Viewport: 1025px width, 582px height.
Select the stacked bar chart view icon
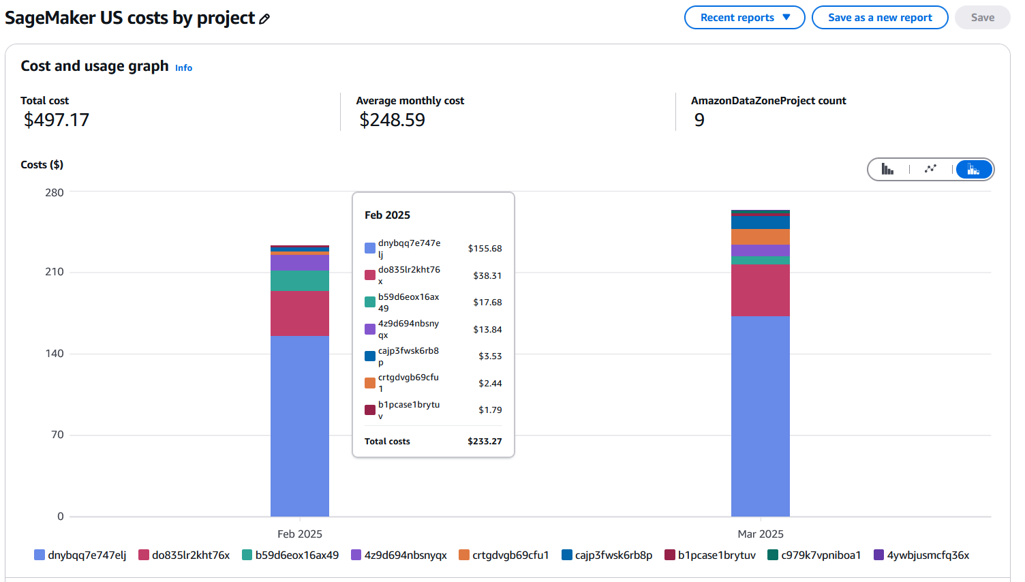click(973, 168)
